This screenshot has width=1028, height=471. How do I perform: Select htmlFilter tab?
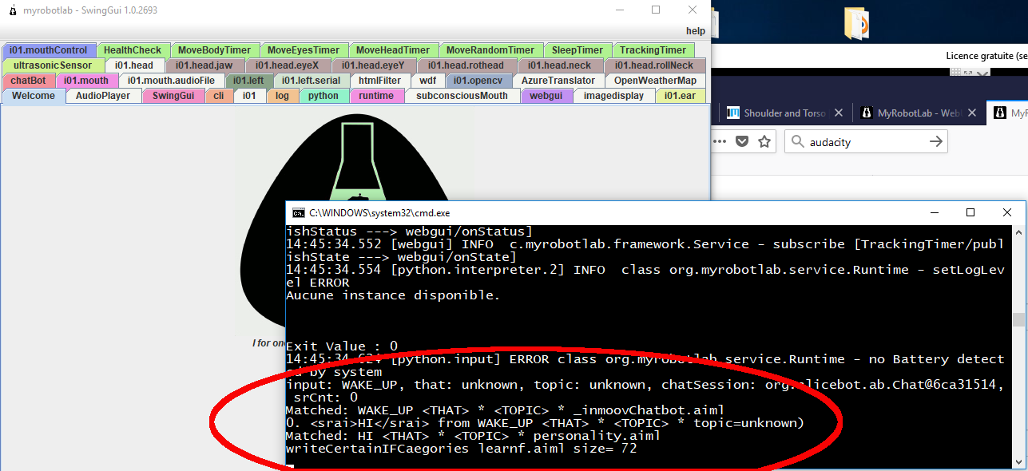380,81
